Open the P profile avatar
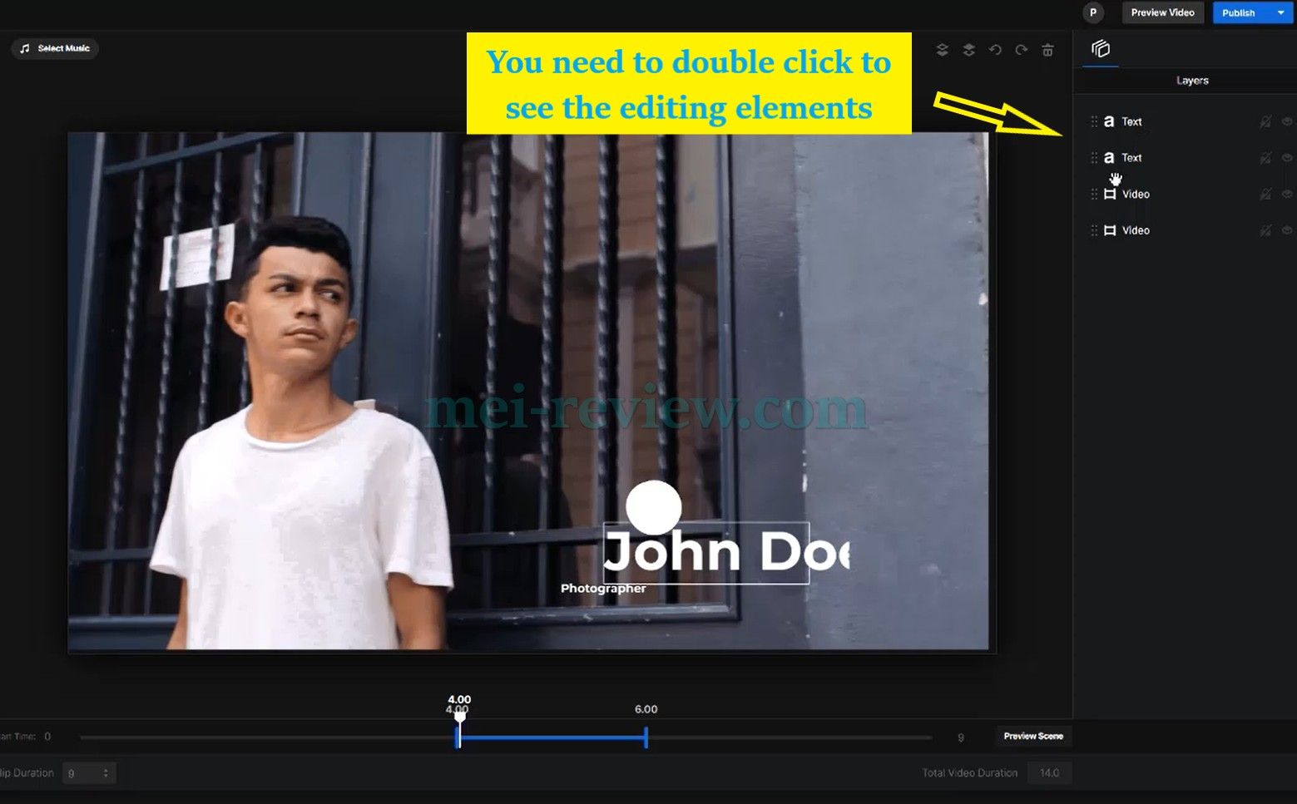This screenshot has height=804, width=1297. [1092, 12]
